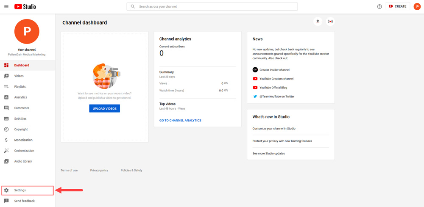The height and width of the screenshot is (207, 424).
Task: Focus the Search across your channel field
Action: 212,6
